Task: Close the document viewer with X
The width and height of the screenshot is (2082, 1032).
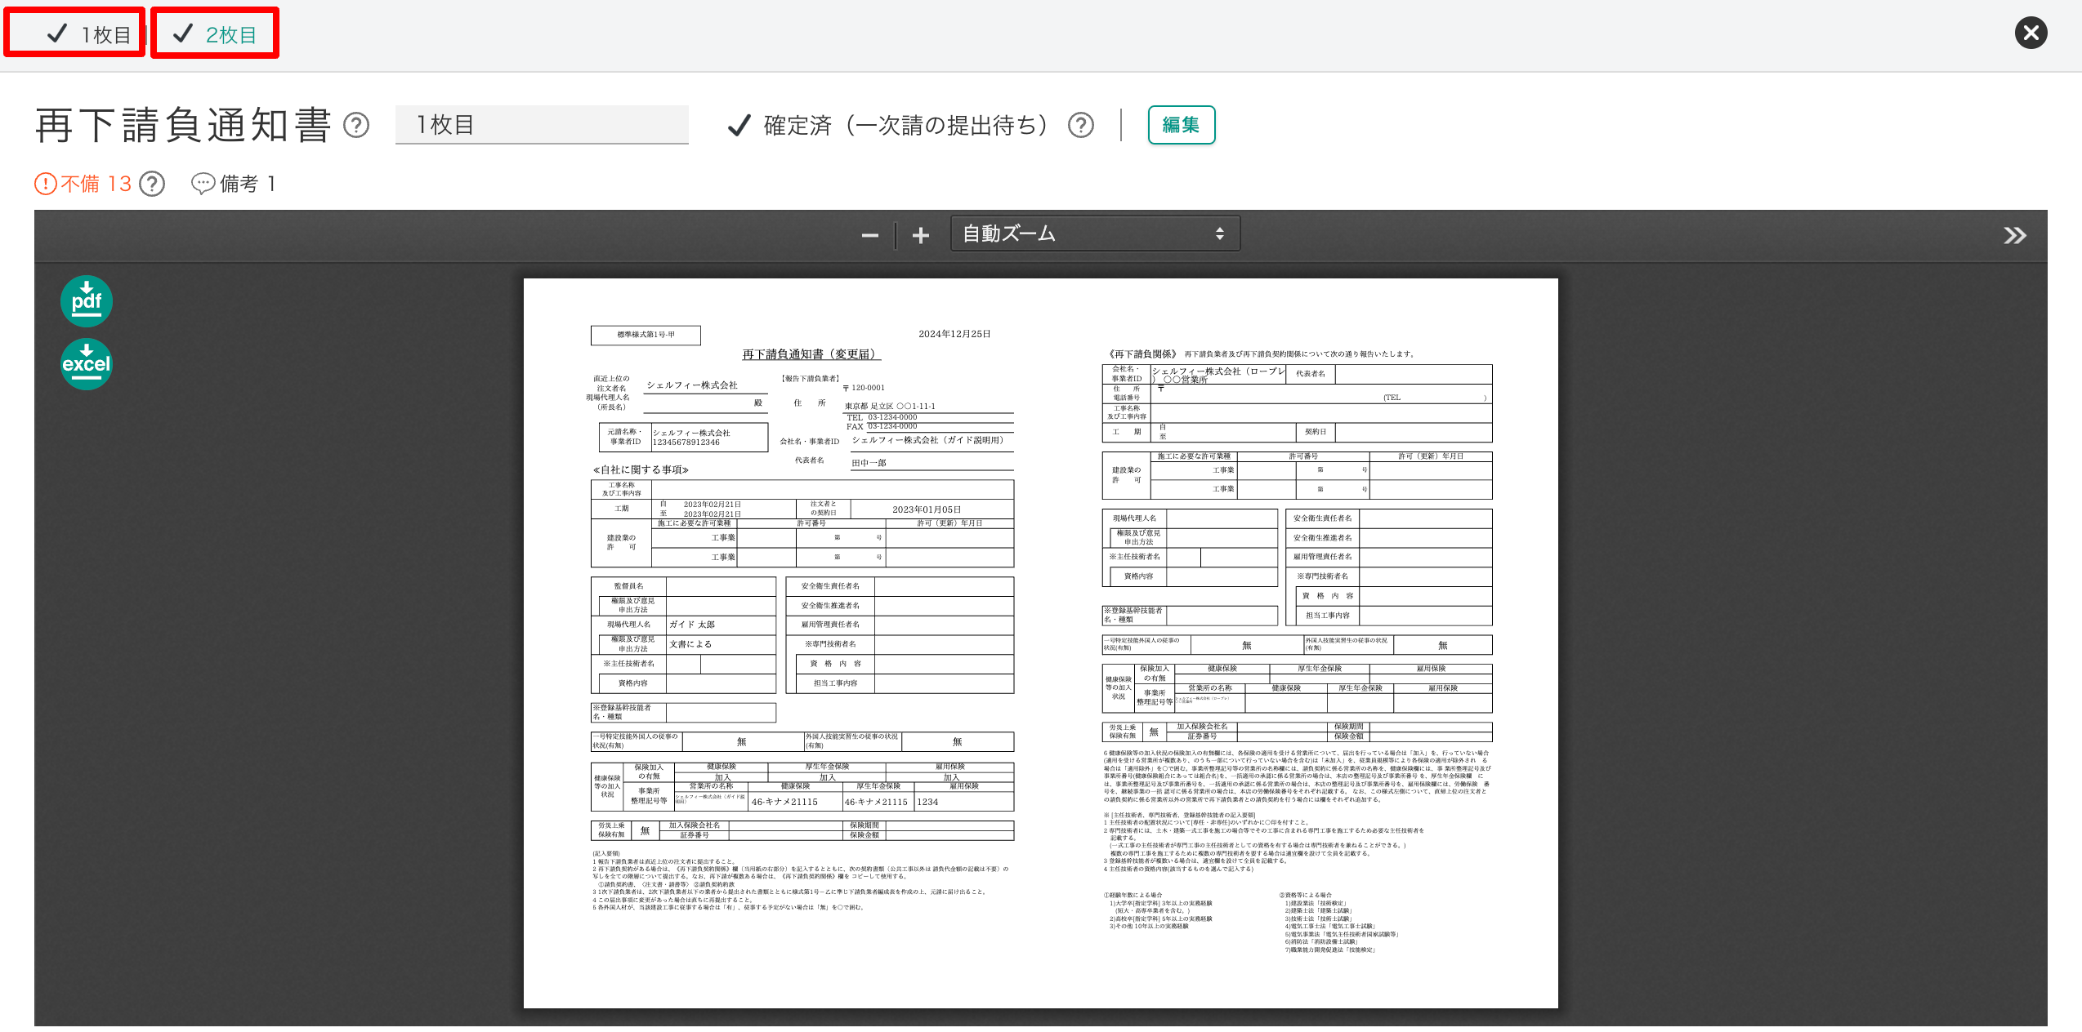Action: pyautogui.click(x=2031, y=33)
